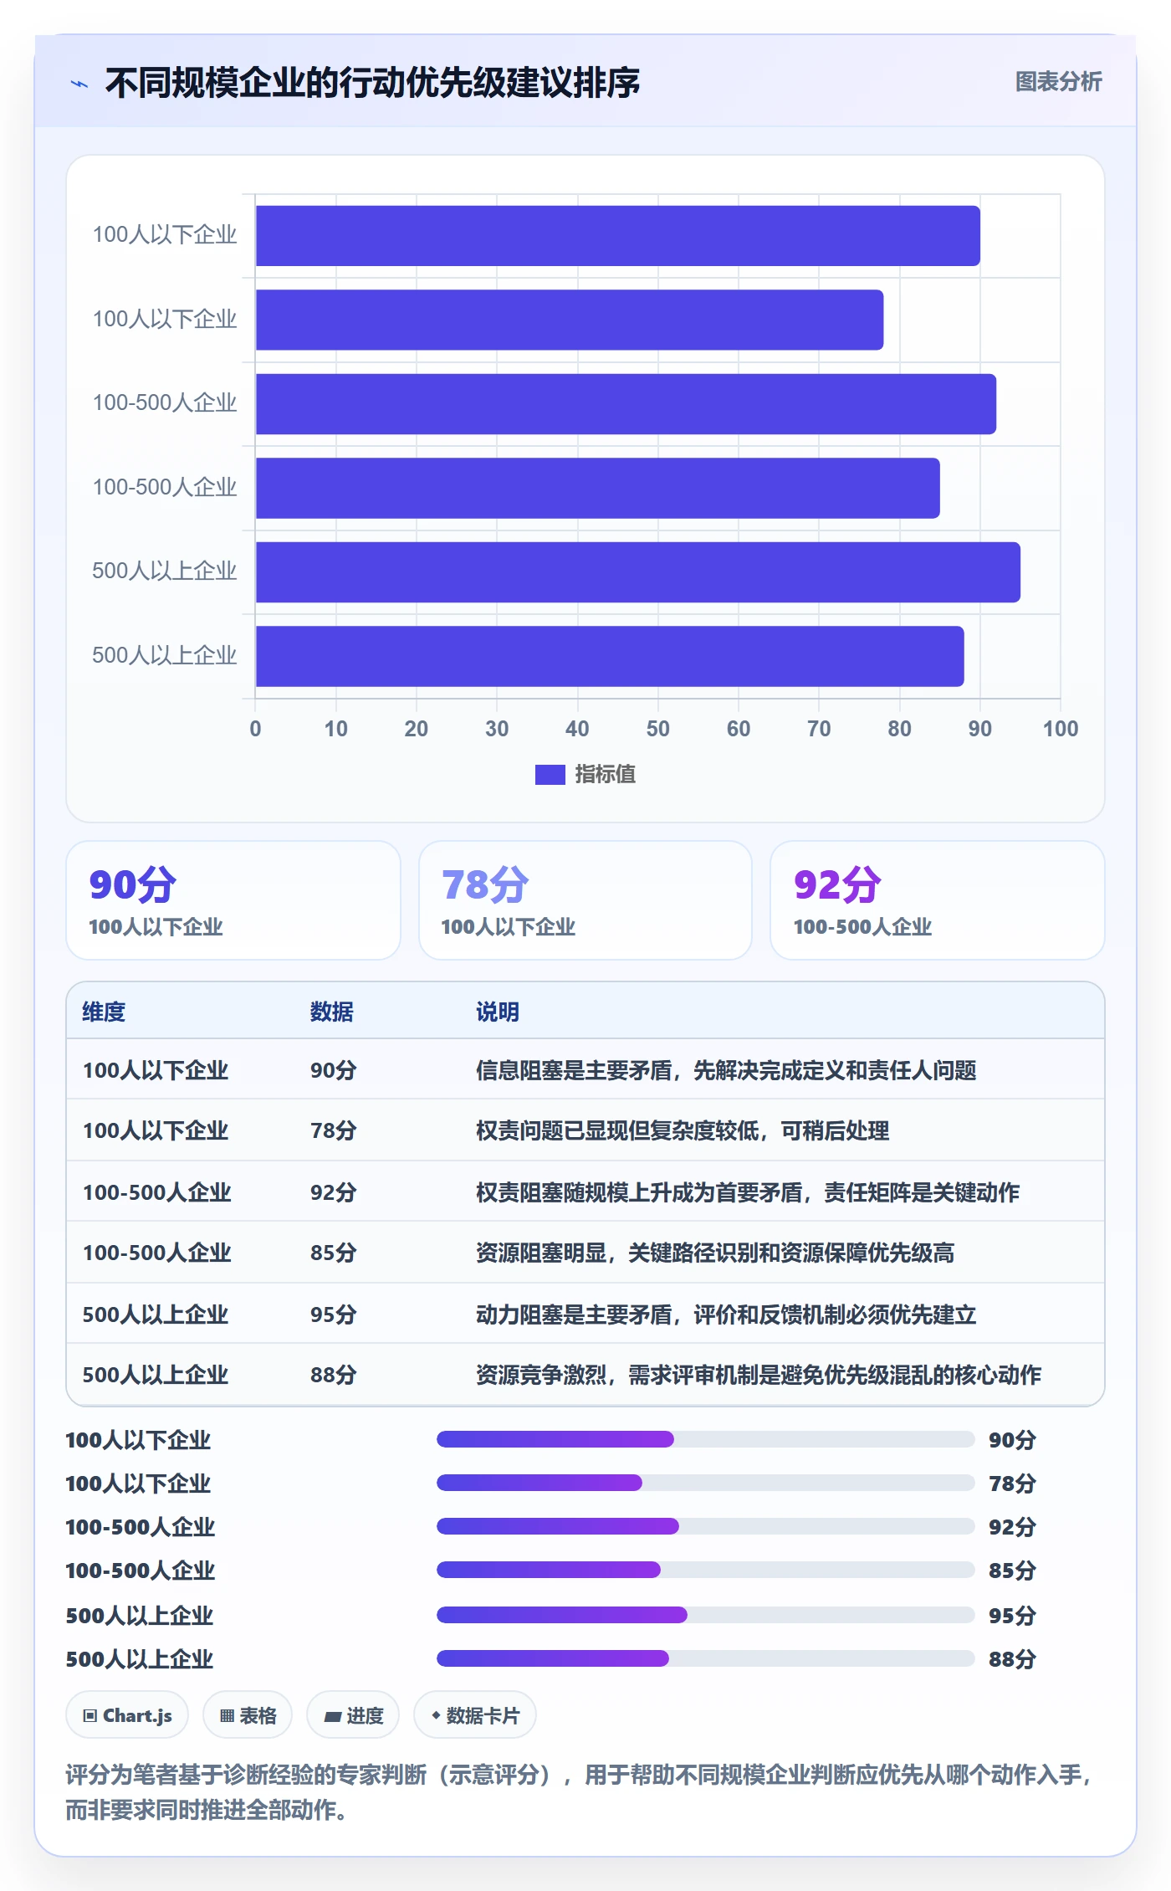Click the 90分 data card
This screenshot has width=1171, height=1891.
click(233, 900)
